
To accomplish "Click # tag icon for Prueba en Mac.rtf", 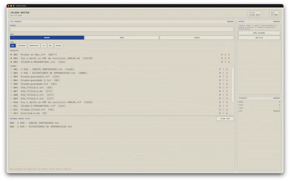I will pyautogui.click(x=225, y=55).
